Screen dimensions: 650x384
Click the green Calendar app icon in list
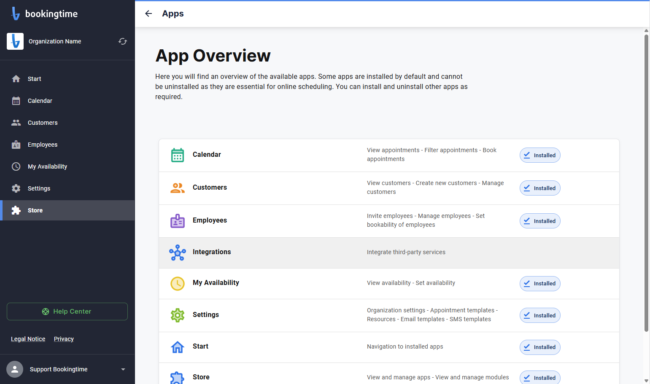(x=178, y=155)
